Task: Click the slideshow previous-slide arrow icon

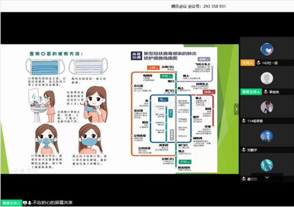Action: click(4, 171)
